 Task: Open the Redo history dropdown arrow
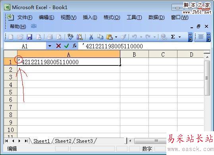coord(154,37)
